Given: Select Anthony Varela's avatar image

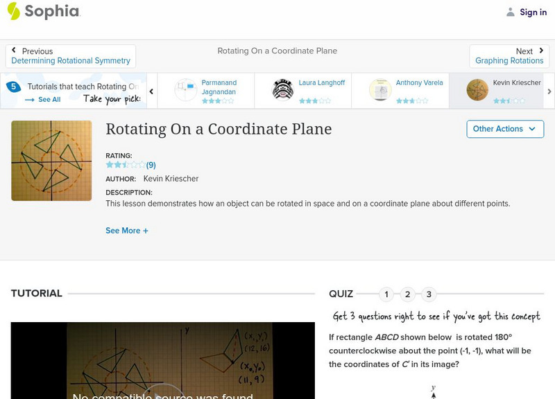Looking at the screenshot, I should pos(379,91).
